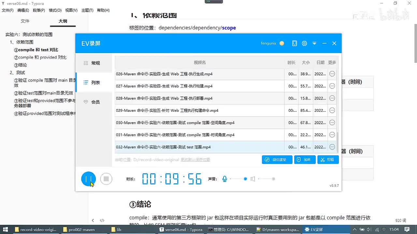Switch Typora sidebar to 文件 tab

(x=25, y=21)
